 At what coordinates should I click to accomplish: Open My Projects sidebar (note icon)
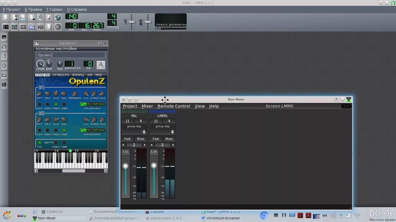point(4,56)
